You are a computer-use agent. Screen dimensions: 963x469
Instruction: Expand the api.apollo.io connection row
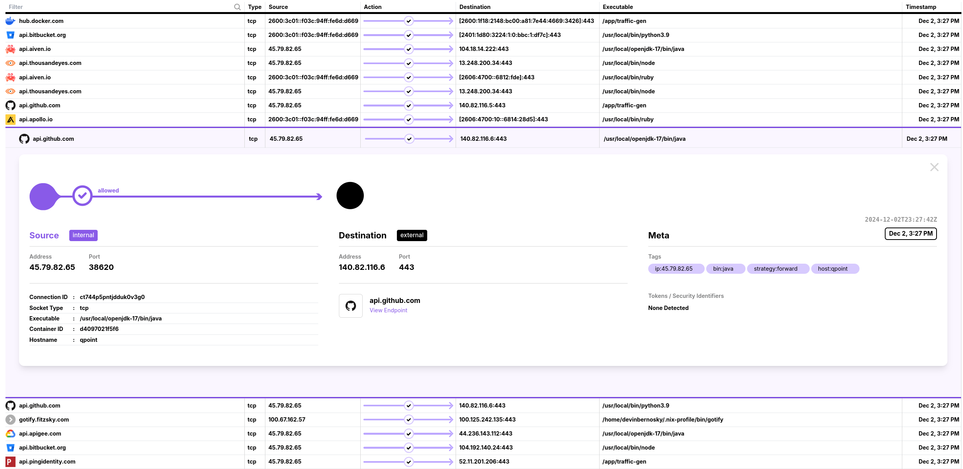(x=483, y=119)
